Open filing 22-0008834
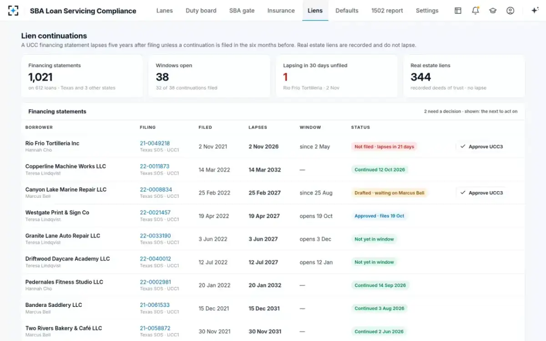546x341 pixels. [x=156, y=190]
